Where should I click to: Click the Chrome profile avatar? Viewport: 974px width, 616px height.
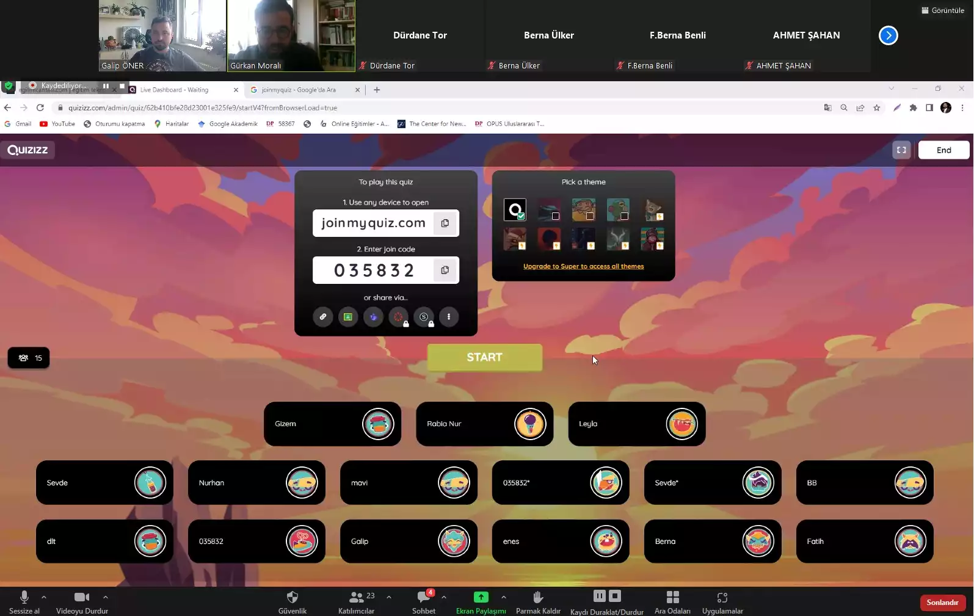coord(946,107)
